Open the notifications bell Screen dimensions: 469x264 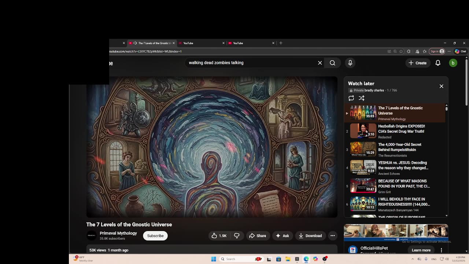click(437, 63)
